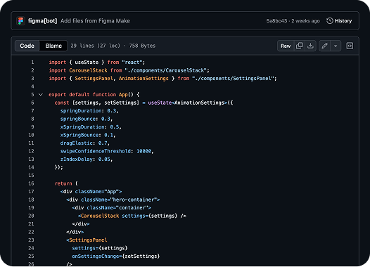Click zIndexDelay property on line 13
The width and height of the screenshot is (370, 267).
tap(77, 159)
